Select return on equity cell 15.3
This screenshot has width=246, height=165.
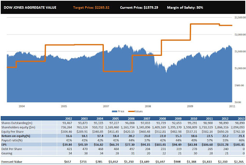coord(178,136)
